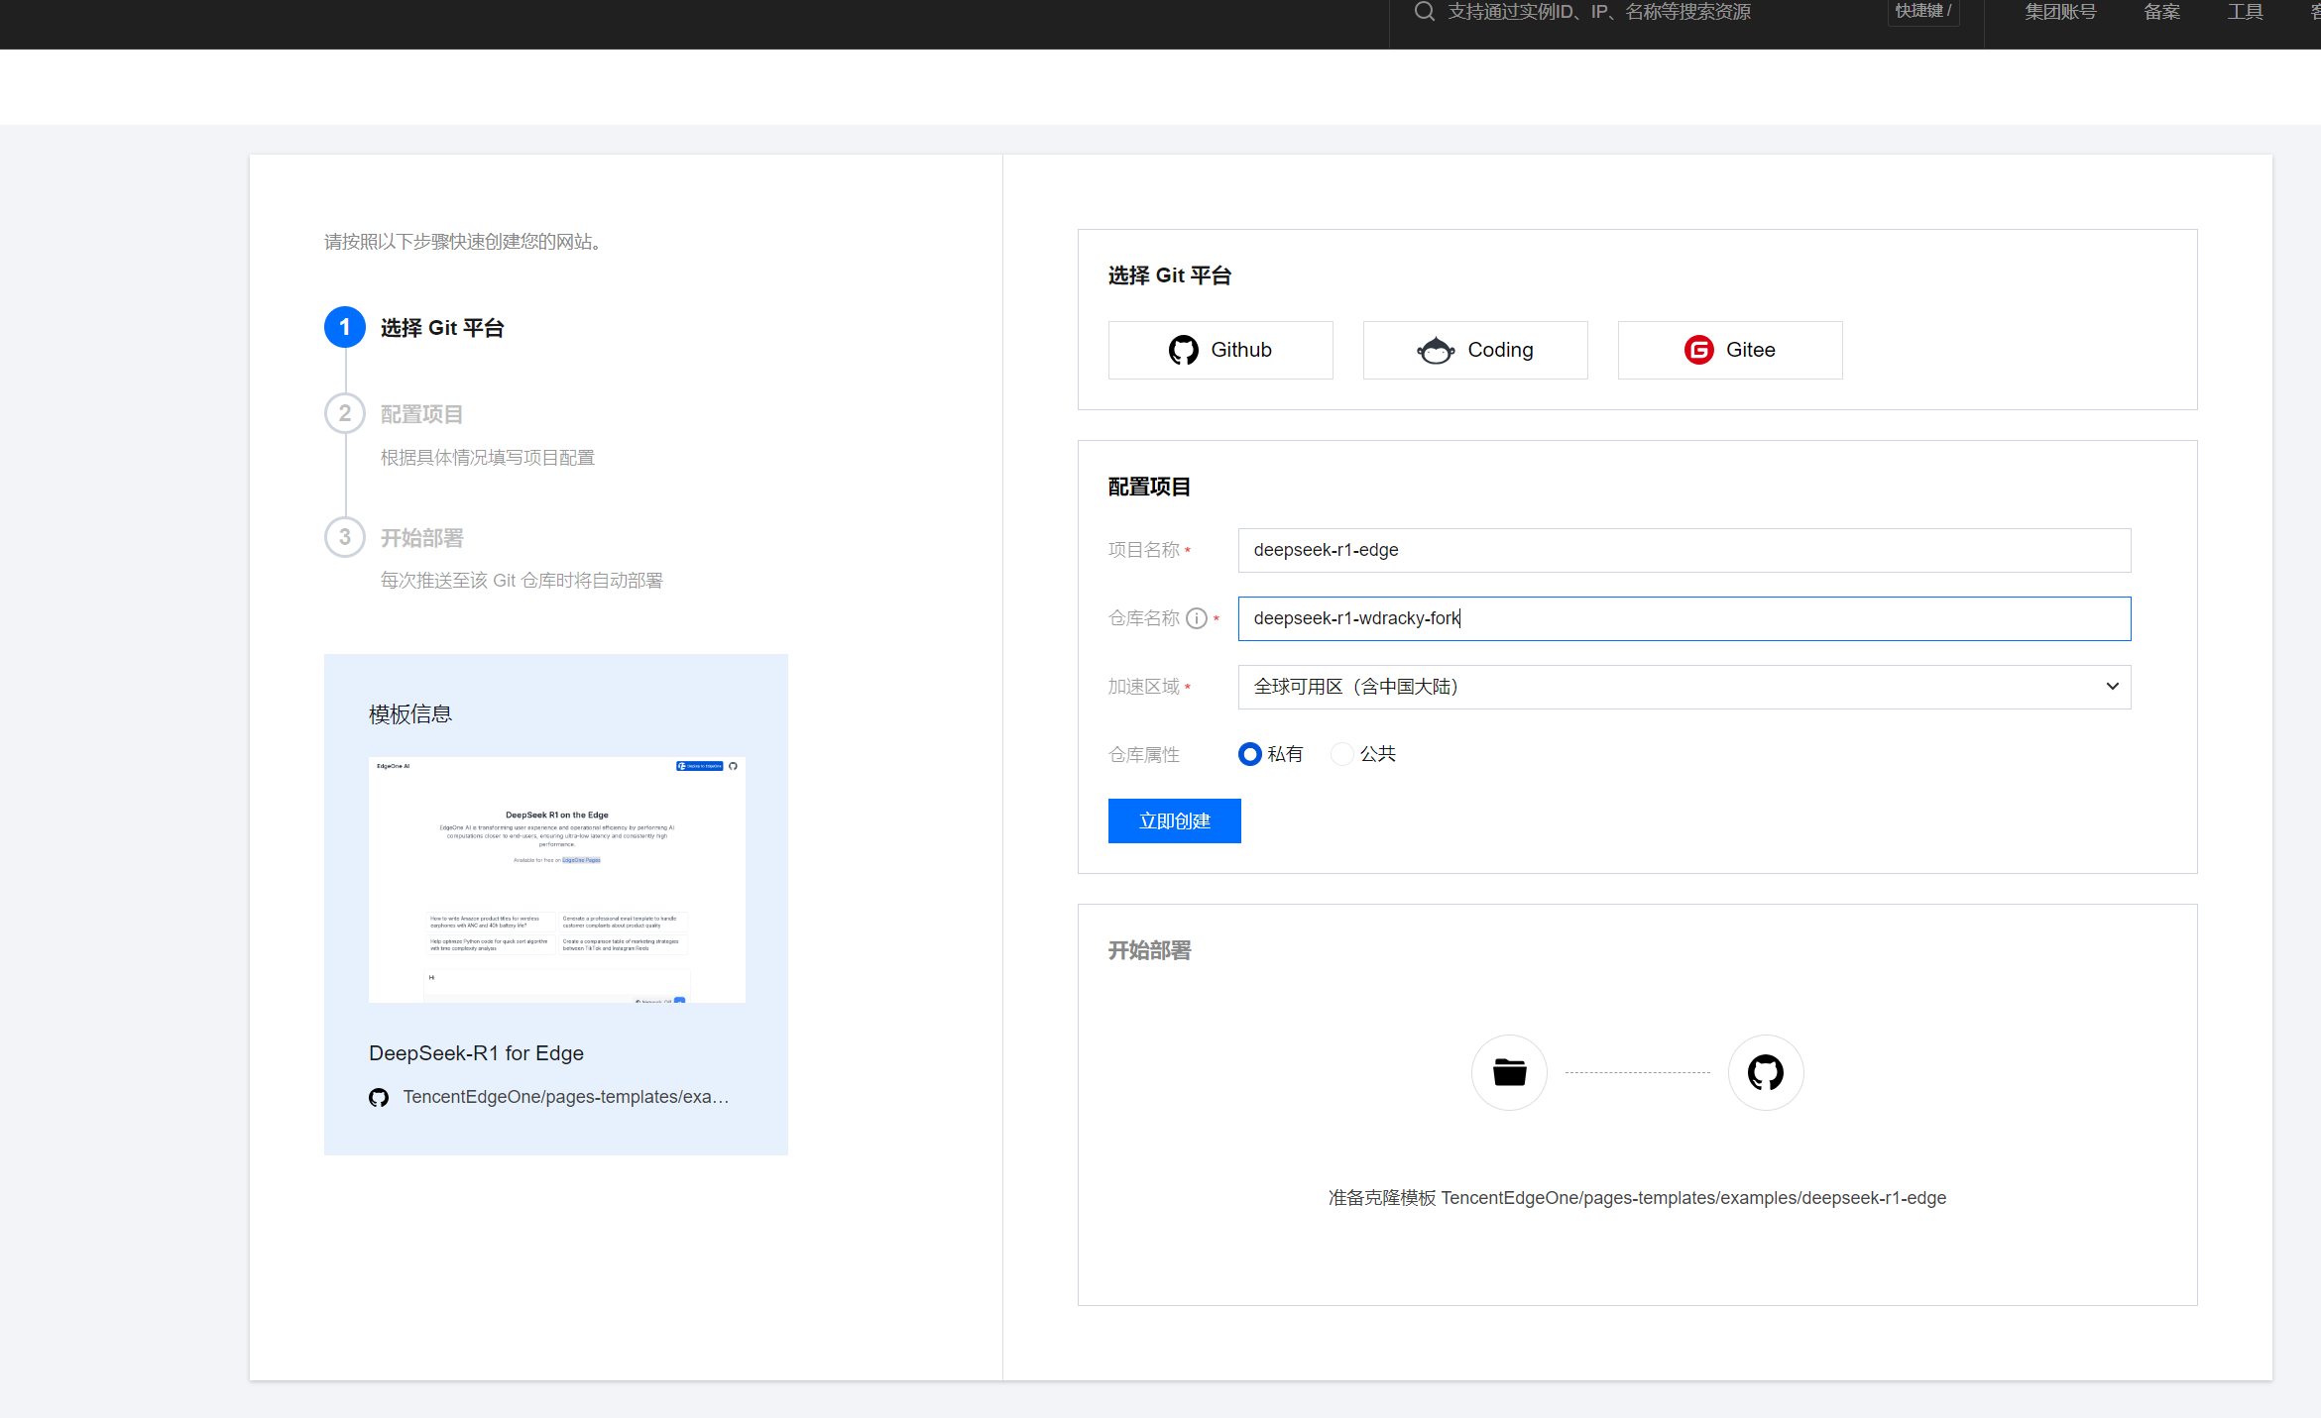Click the DeepSeek R1 template preview thumbnail
This screenshot has height=1418, width=2321.
556,879
